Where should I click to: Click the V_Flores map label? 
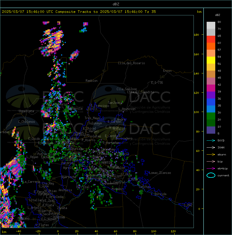click(x=42, y=225)
